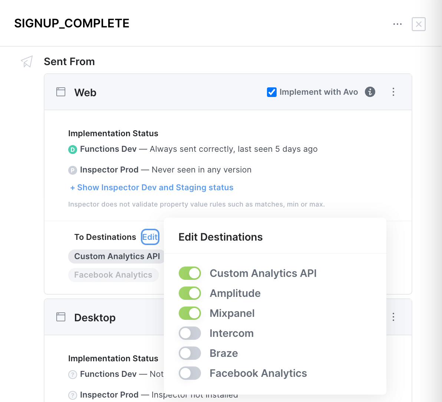Viewport: 442px width, 402px height.
Task: Expand Inspector Dev and Staging status
Action: pyautogui.click(x=152, y=188)
